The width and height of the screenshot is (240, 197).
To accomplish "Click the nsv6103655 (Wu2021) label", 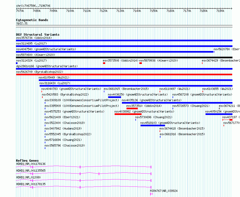I will coord(218,89).
